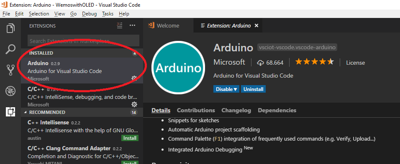Click 'Integrated Arduino Debugging' bullet text
Image resolution: width=400 pixels, height=164 pixels.
(x=205, y=149)
